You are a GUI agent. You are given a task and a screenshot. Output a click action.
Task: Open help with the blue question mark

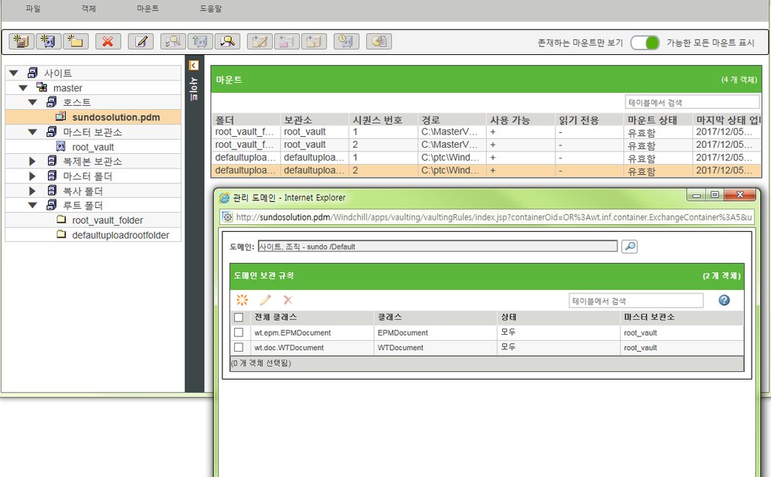pos(724,300)
